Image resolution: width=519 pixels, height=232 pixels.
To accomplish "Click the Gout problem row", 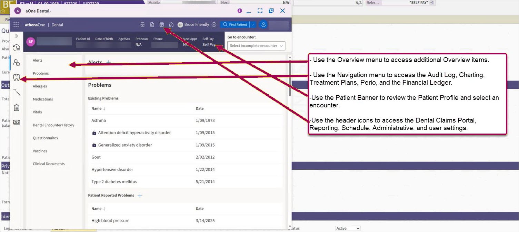I will 185,157.
